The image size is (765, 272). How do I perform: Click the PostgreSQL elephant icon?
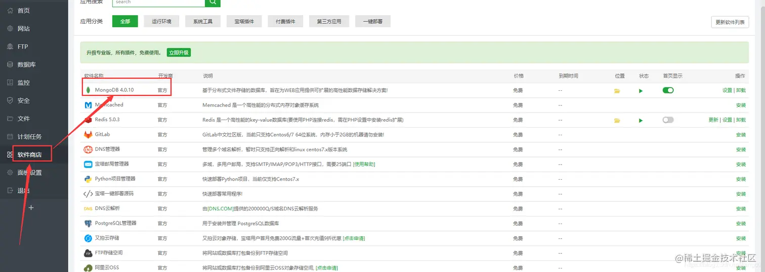point(88,223)
